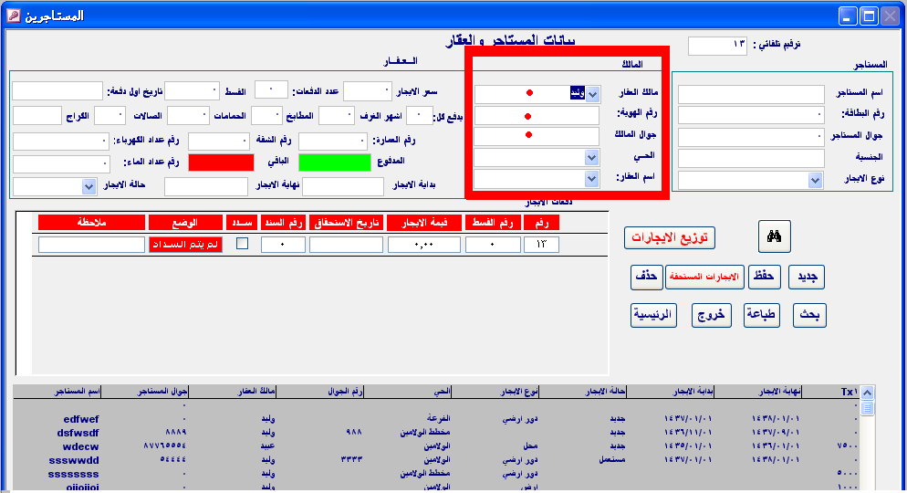907x493 pixels.
Task: Click the red ملاحظة column header
Action: pos(91,222)
